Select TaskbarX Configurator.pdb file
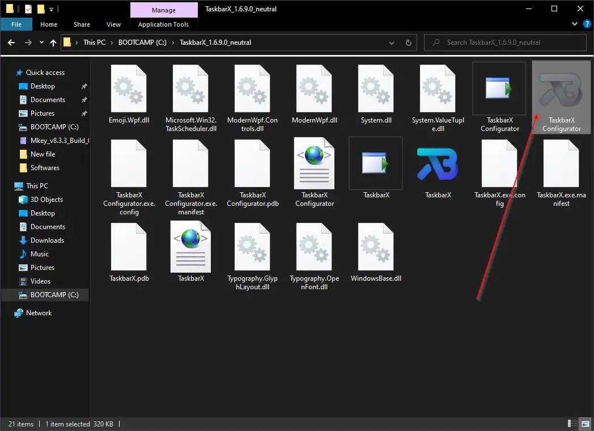 click(x=252, y=173)
